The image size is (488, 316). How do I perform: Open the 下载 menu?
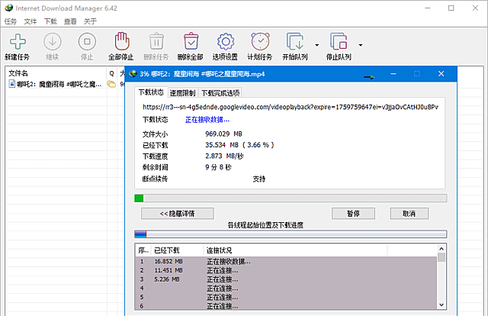(50, 21)
